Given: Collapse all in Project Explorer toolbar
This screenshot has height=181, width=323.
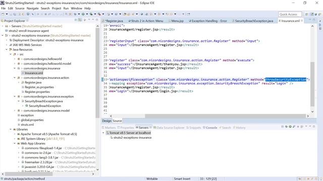Looking at the screenshot, I should coord(76,20).
